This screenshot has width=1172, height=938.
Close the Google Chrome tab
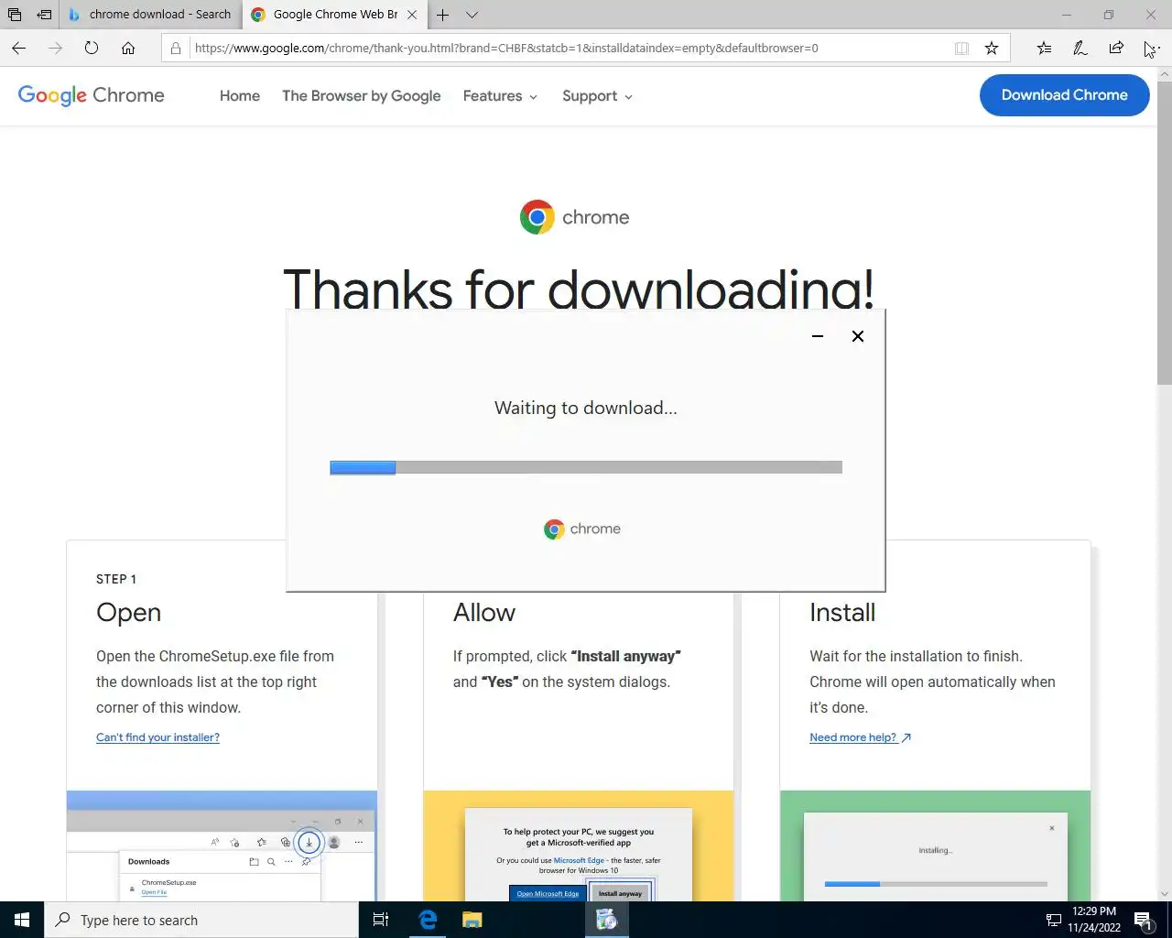point(412,15)
